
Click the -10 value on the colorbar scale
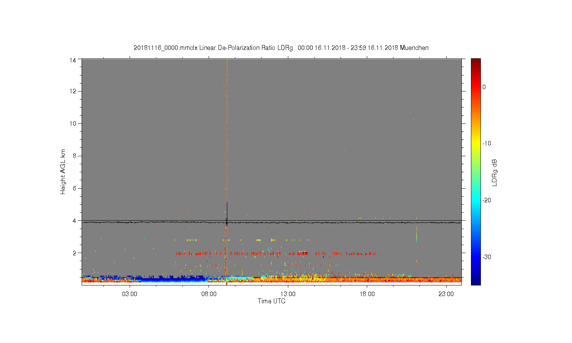pyautogui.click(x=487, y=144)
